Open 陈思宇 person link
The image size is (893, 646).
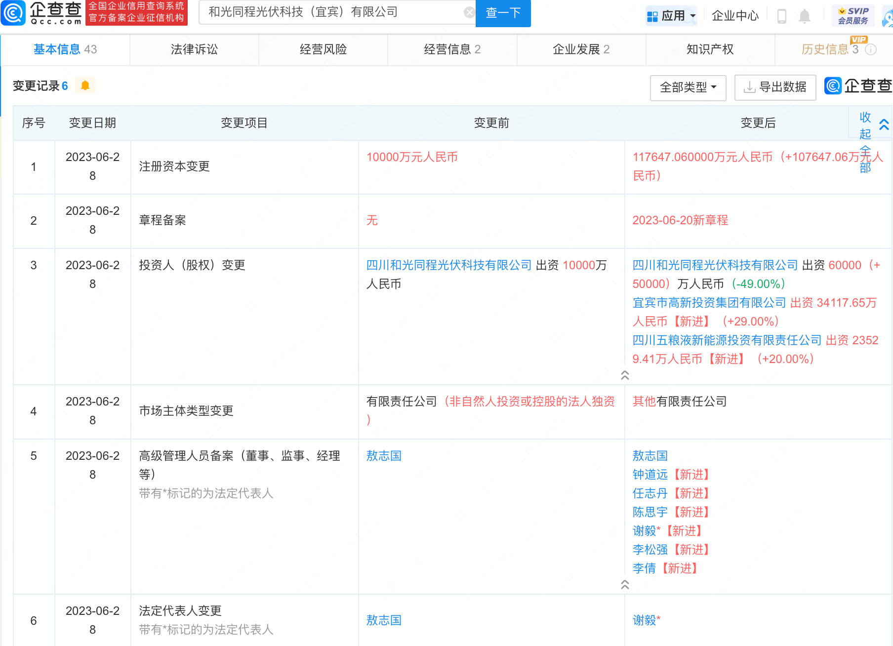pos(650,512)
